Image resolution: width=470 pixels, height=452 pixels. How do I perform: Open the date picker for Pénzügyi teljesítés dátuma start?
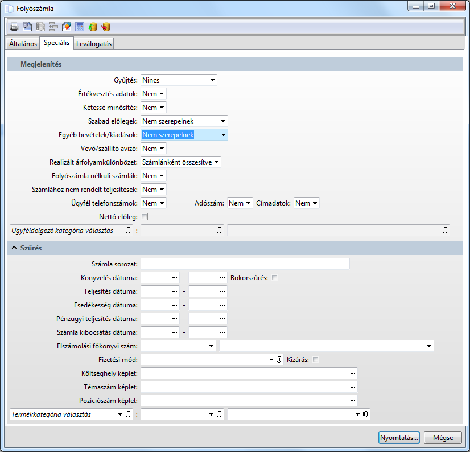[x=175, y=319]
